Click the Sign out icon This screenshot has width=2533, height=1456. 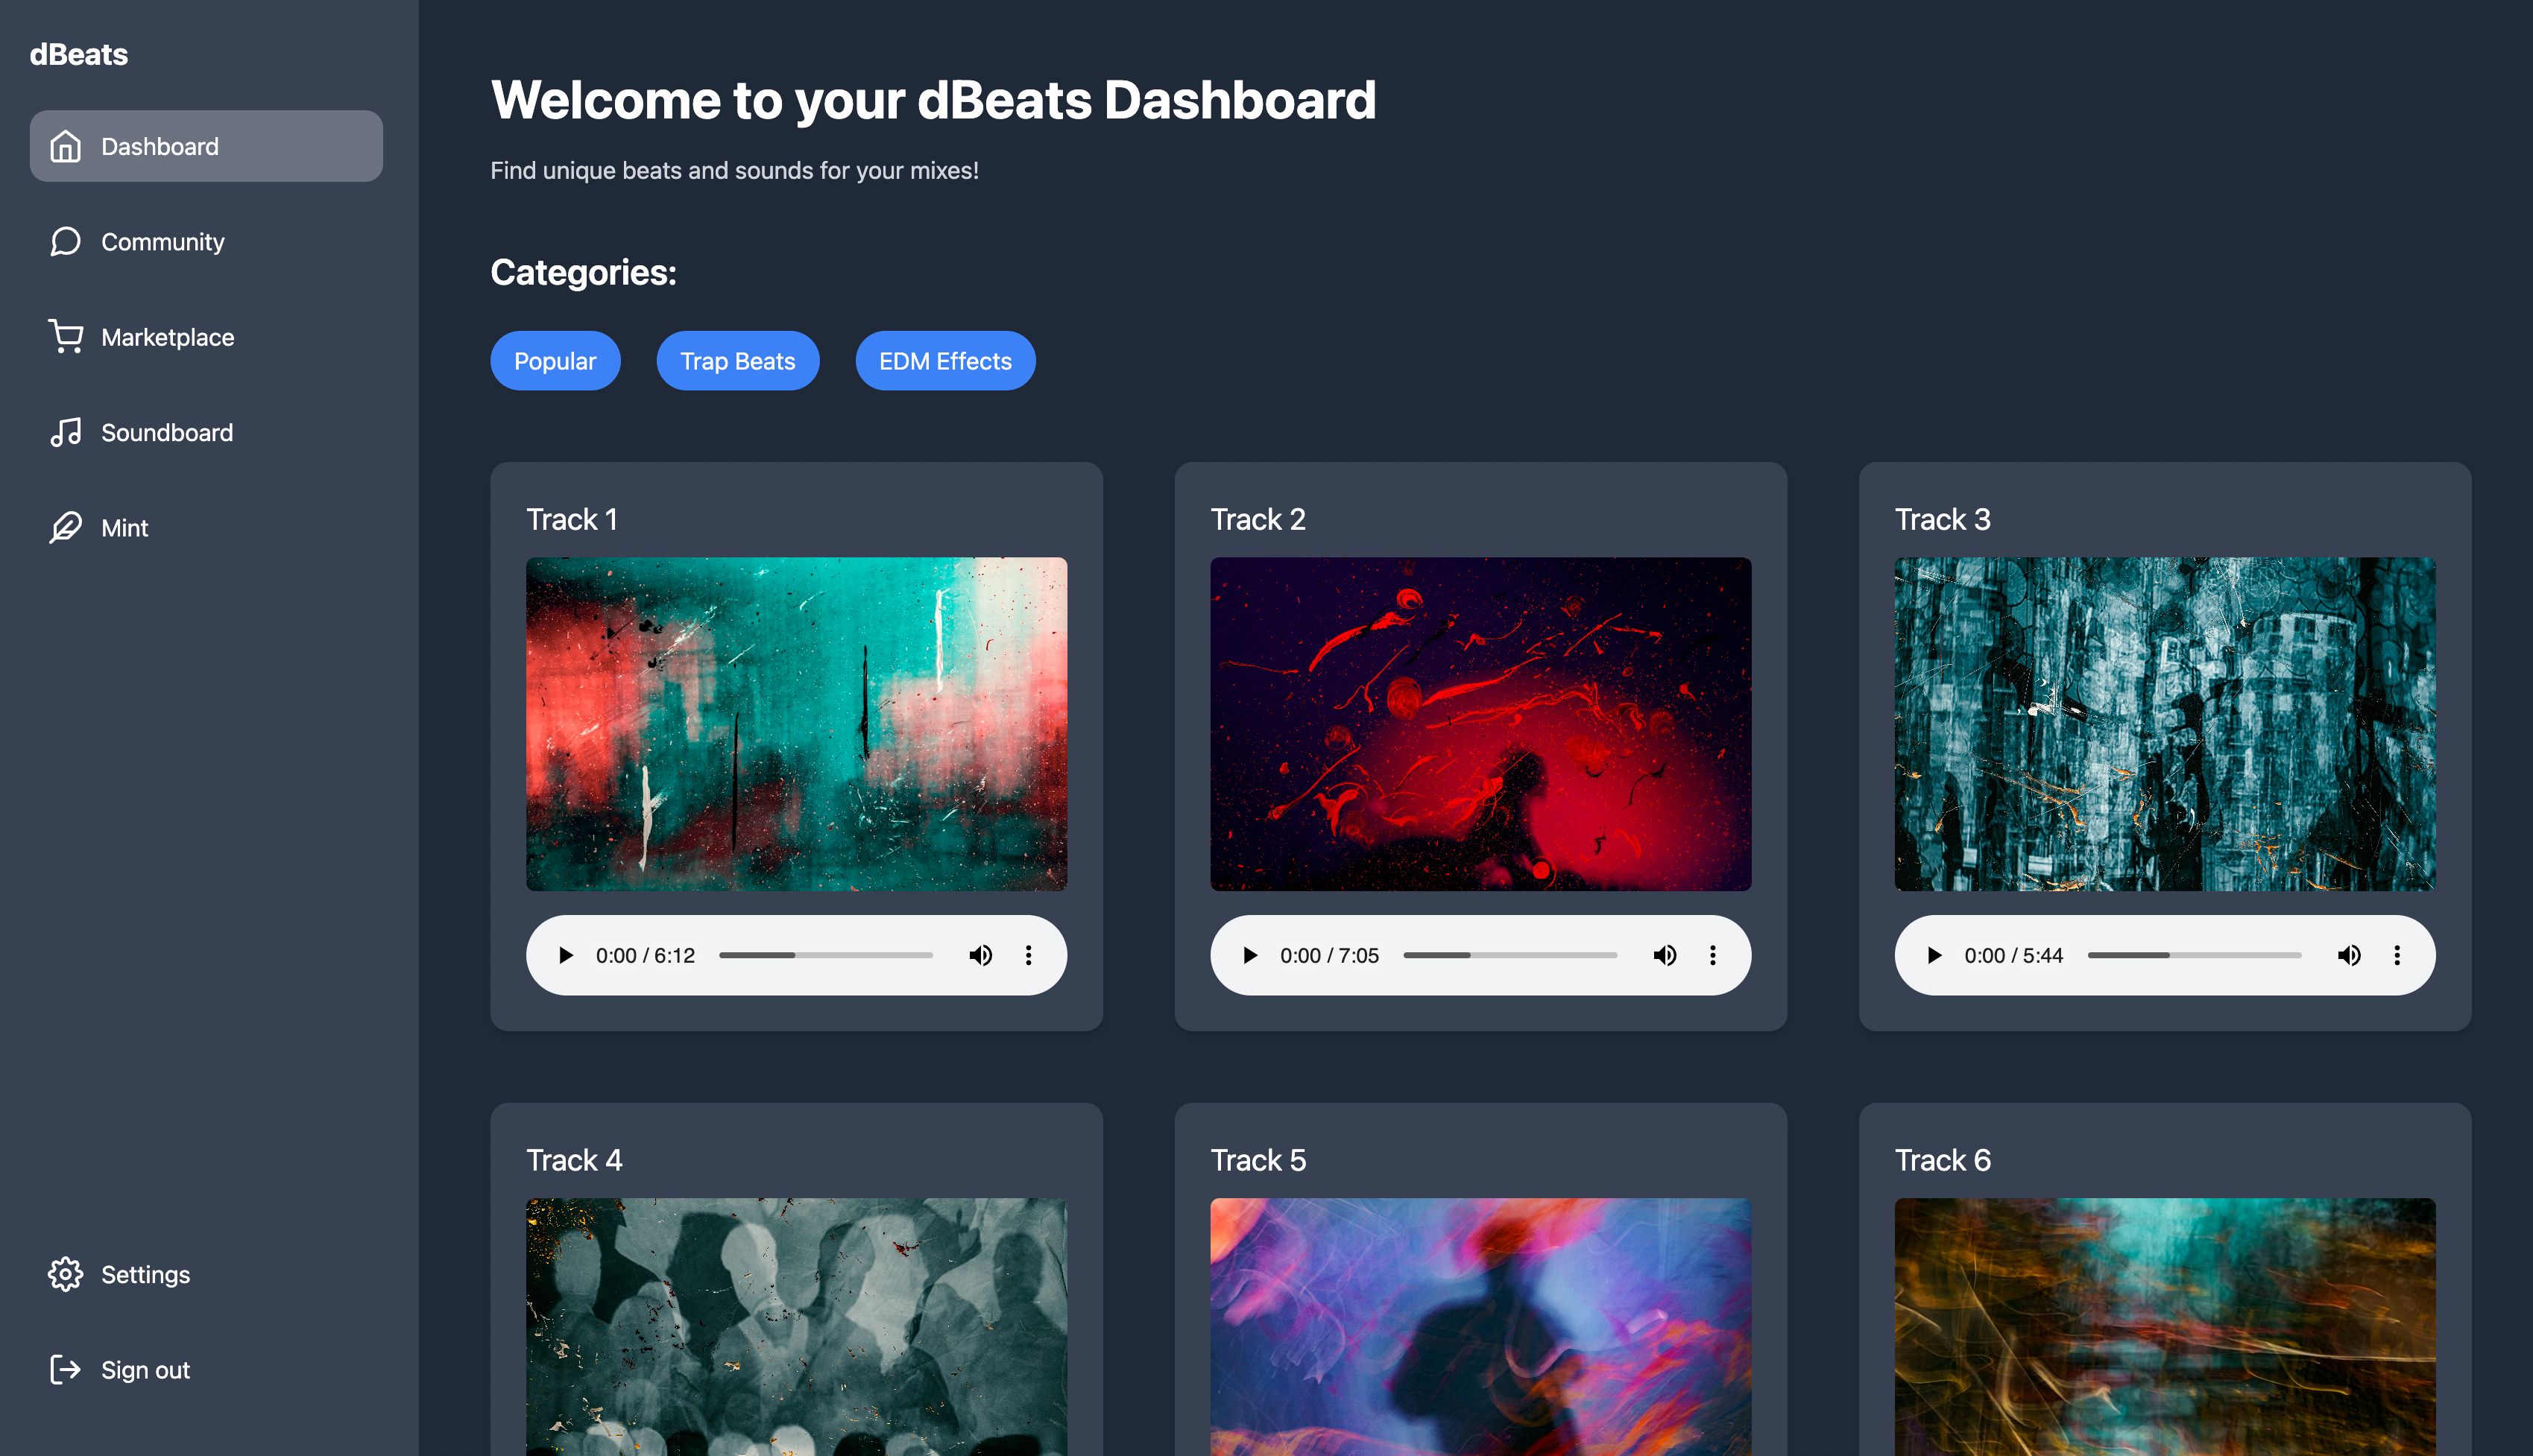pyautogui.click(x=64, y=1371)
